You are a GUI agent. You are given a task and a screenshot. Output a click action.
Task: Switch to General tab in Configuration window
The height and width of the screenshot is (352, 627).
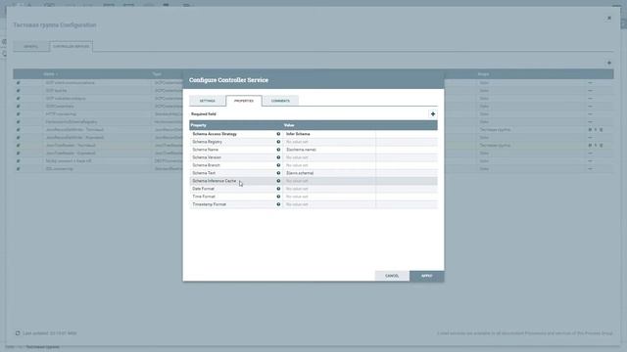(30, 46)
